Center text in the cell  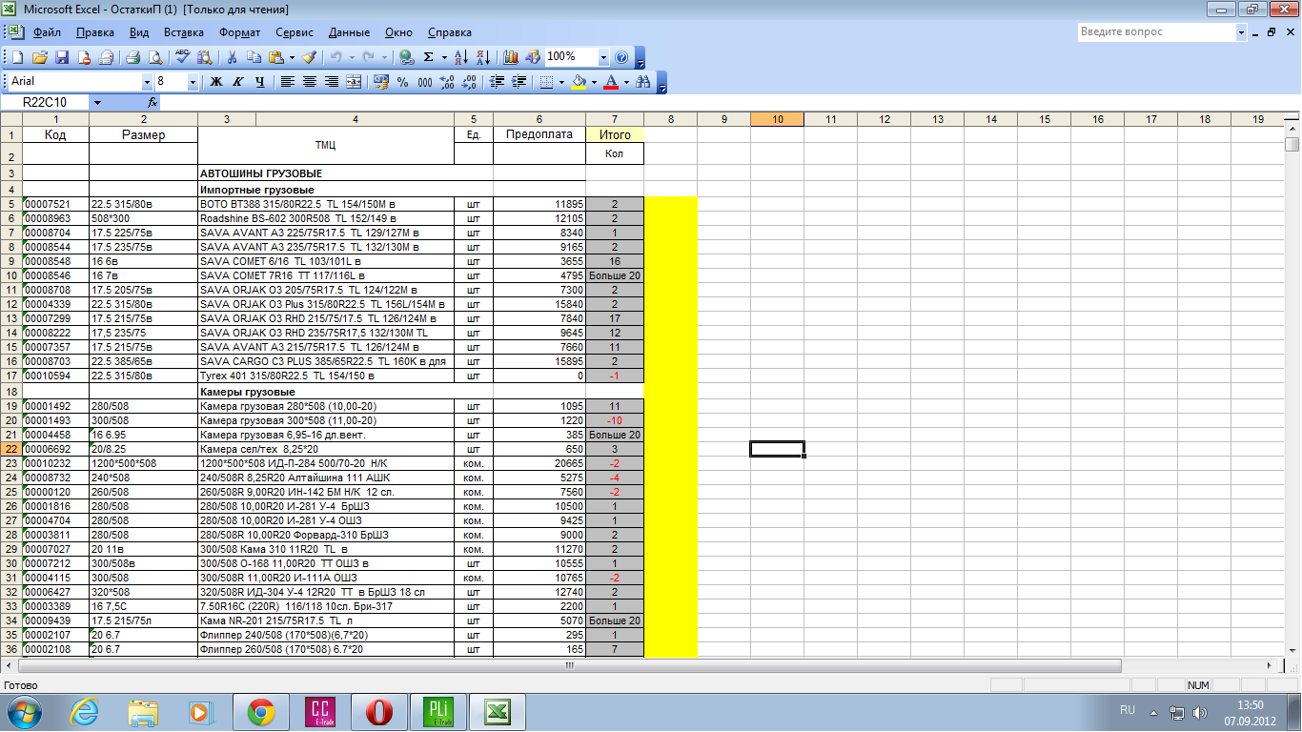click(x=309, y=82)
